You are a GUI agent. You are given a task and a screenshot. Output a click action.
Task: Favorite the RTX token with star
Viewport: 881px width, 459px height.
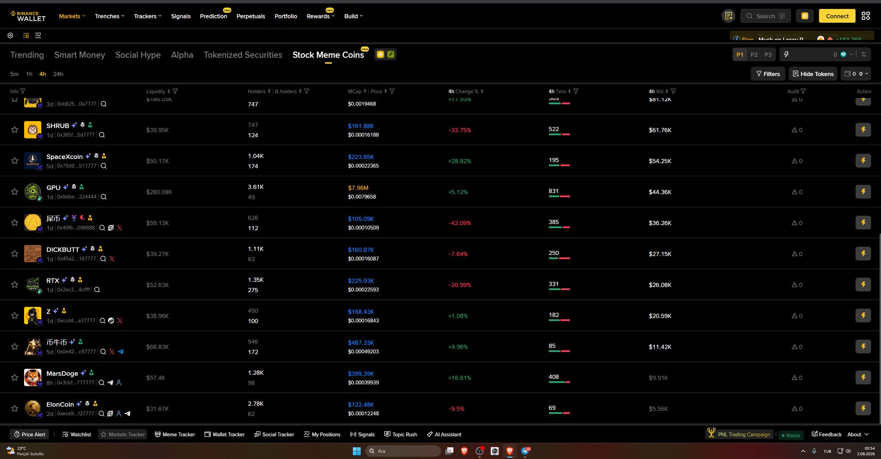pos(15,285)
